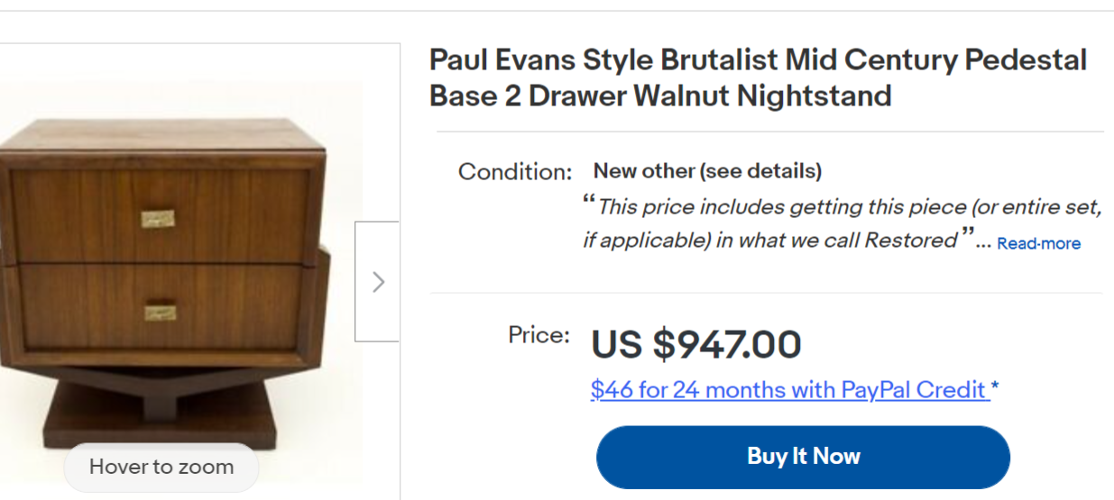Viewport: 1114px width, 500px height.
Task: Open the Read more condition link
Action: click(1038, 243)
